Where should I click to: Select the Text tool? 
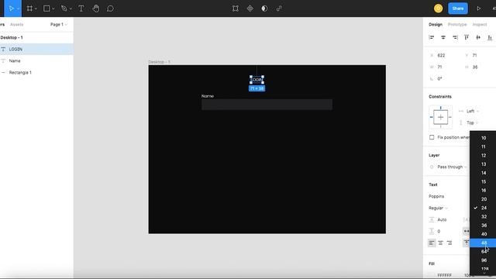click(x=81, y=9)
